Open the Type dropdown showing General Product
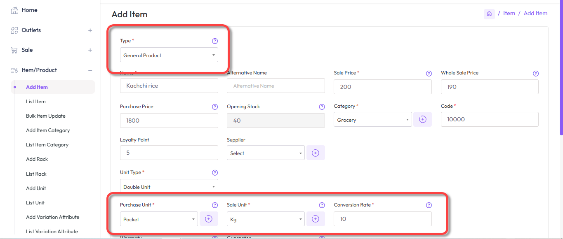The width and height of the screenshot is (563, 239). coord(169,55)
